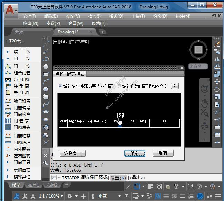Switch to the 模型 tab
Image resolution: width=224 pixels, height=201 pixels.
point(16,185)
